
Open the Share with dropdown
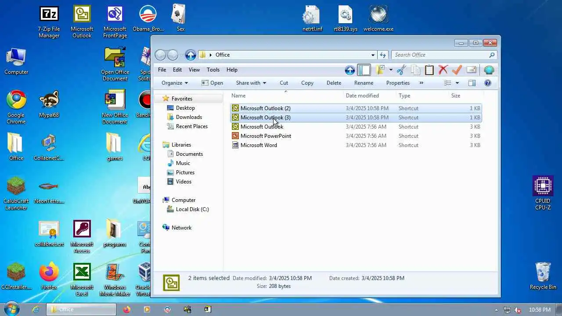[251, 83]
